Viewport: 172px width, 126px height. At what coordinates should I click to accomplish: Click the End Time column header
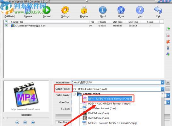pyautogui.click(x=133, y=22)
